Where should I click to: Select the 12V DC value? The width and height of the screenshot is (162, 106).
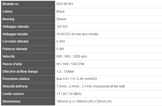click(62, 27)
